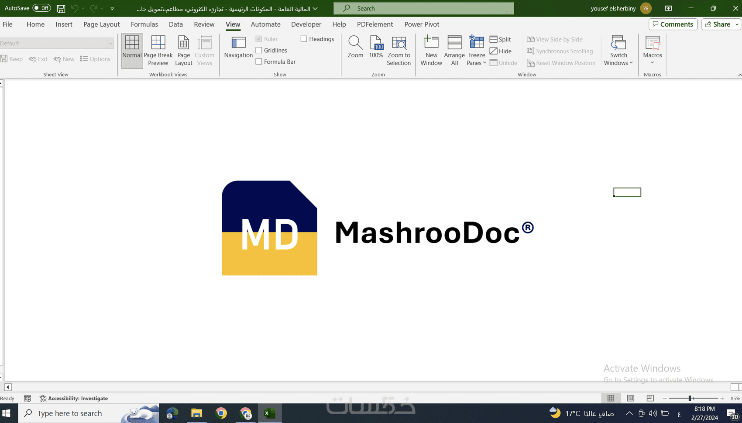Image resolution: width=742 pixels, height=423 pixels.
Task: Launch Chrome from the taskbar
Action: coord(221,413)
